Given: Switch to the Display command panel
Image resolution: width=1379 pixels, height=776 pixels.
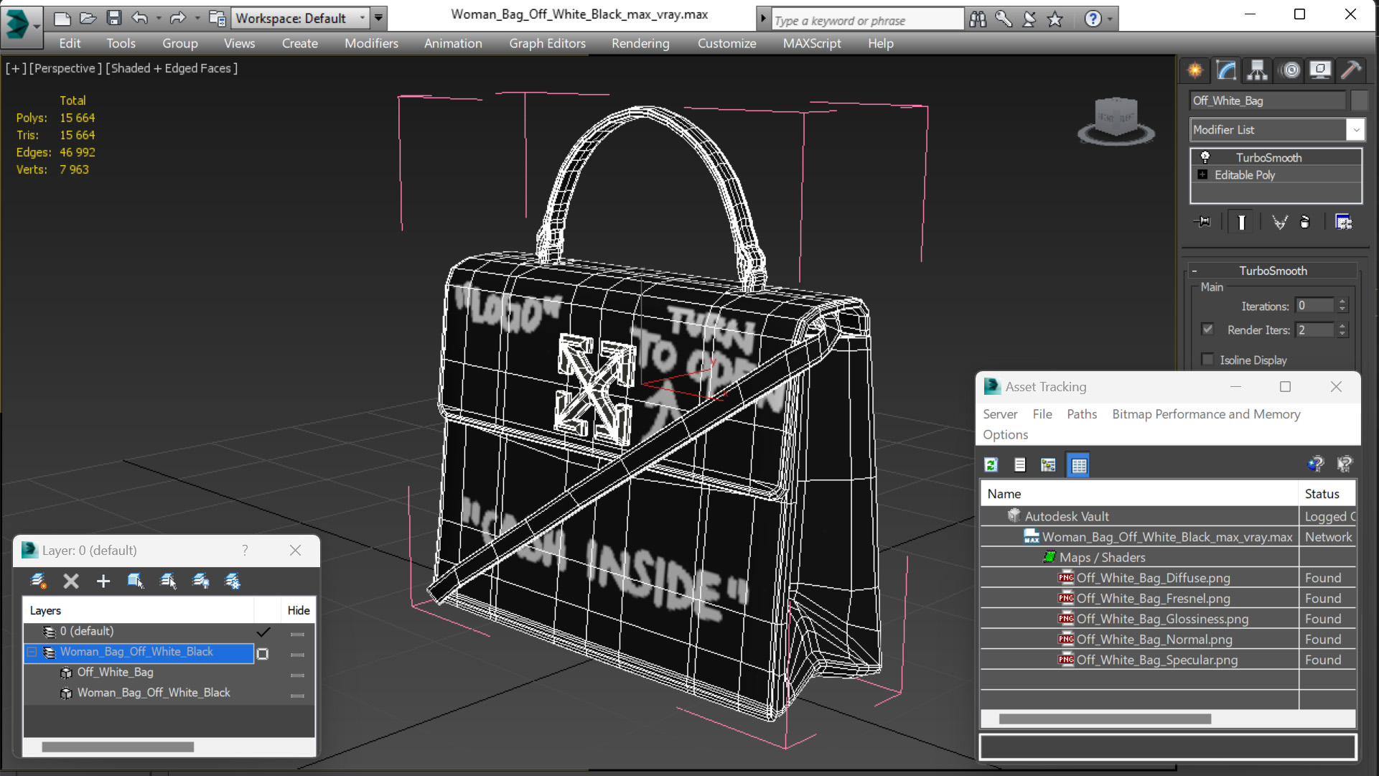Looking at the screenshot, I should point(1320,70).
